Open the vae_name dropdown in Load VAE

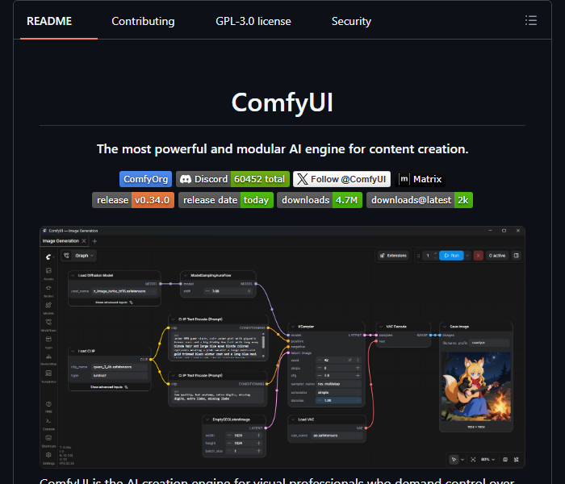click(337, 436)
